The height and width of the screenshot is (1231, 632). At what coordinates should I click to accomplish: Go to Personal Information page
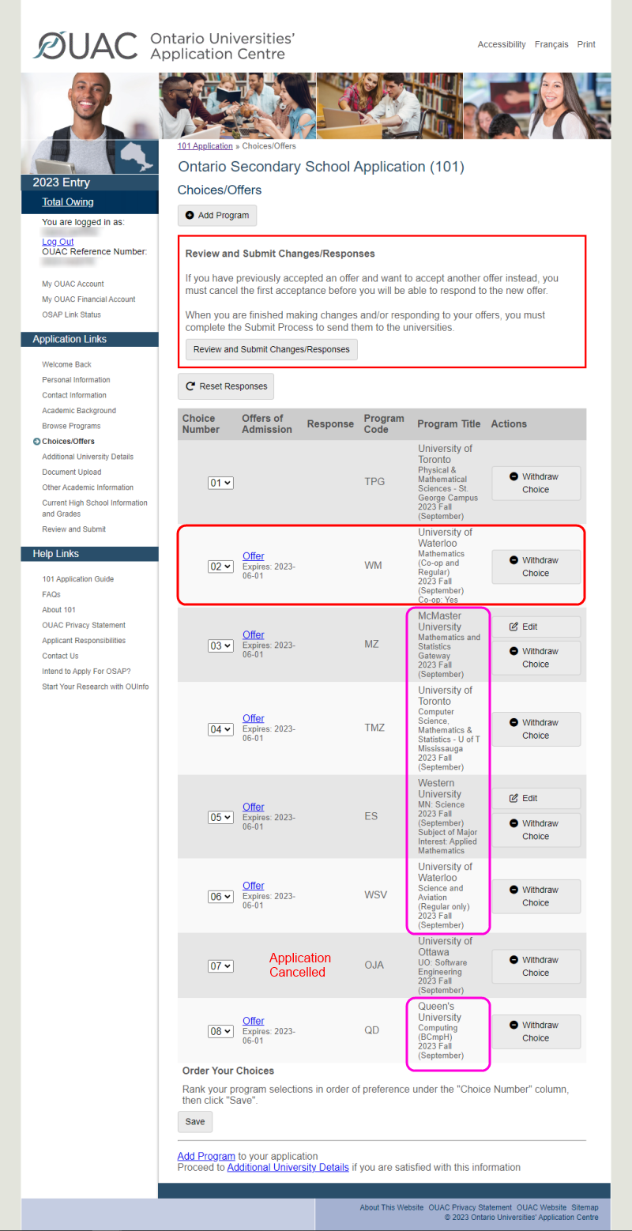(x=76, y=380)
